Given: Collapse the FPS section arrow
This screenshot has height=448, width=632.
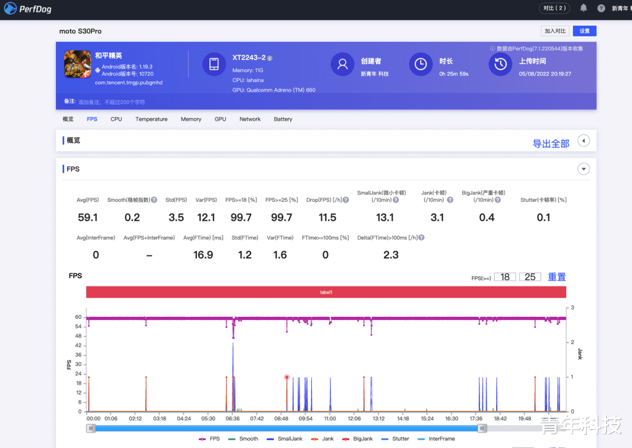Looking at the screenshot, I should 583,169.
